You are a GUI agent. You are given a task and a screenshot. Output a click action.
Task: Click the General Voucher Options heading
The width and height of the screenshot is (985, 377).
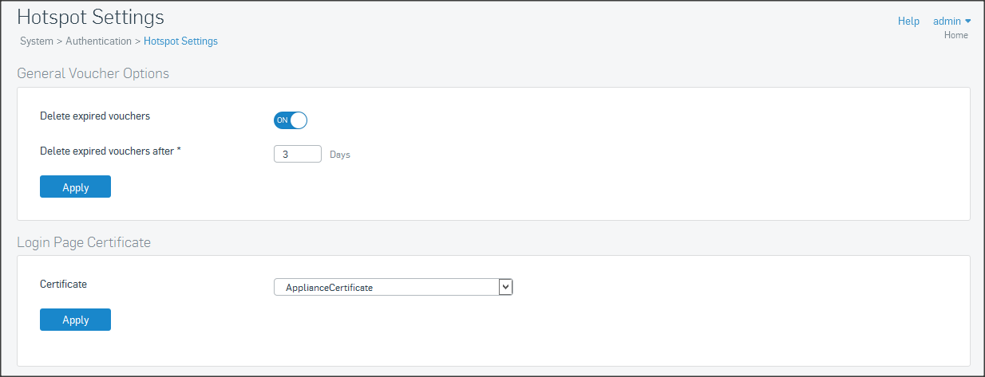[93, 73]
